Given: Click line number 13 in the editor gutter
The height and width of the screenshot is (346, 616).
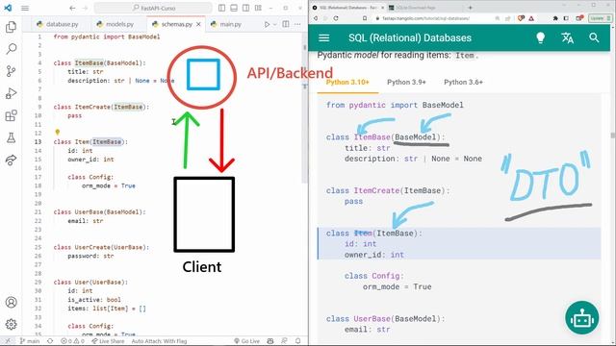Looking at the screenshot, I should click(38, 141).
